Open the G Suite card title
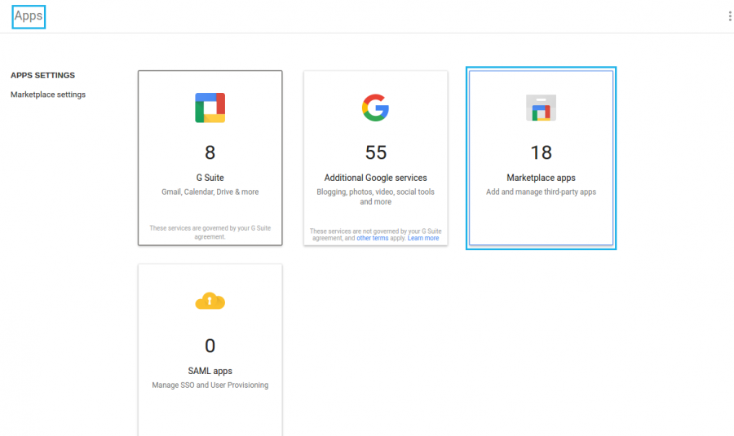 coord(210,178)
